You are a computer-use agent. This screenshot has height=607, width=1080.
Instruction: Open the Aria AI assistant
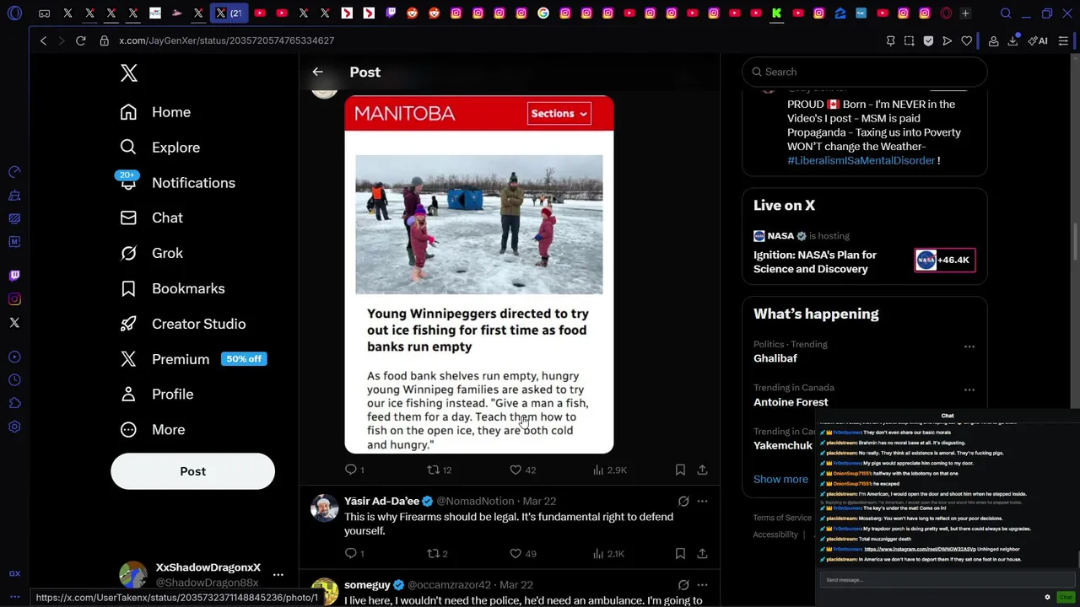1038,40
